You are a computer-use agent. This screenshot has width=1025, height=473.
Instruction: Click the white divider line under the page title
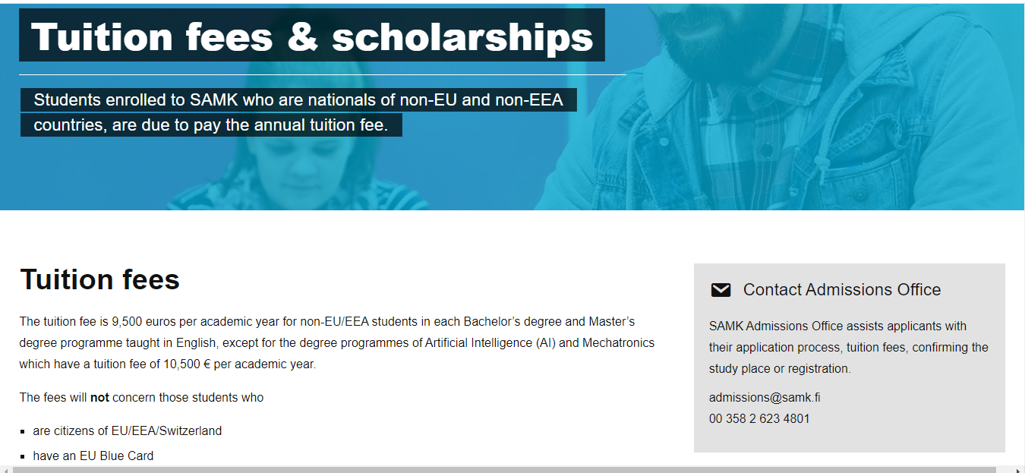322,75
